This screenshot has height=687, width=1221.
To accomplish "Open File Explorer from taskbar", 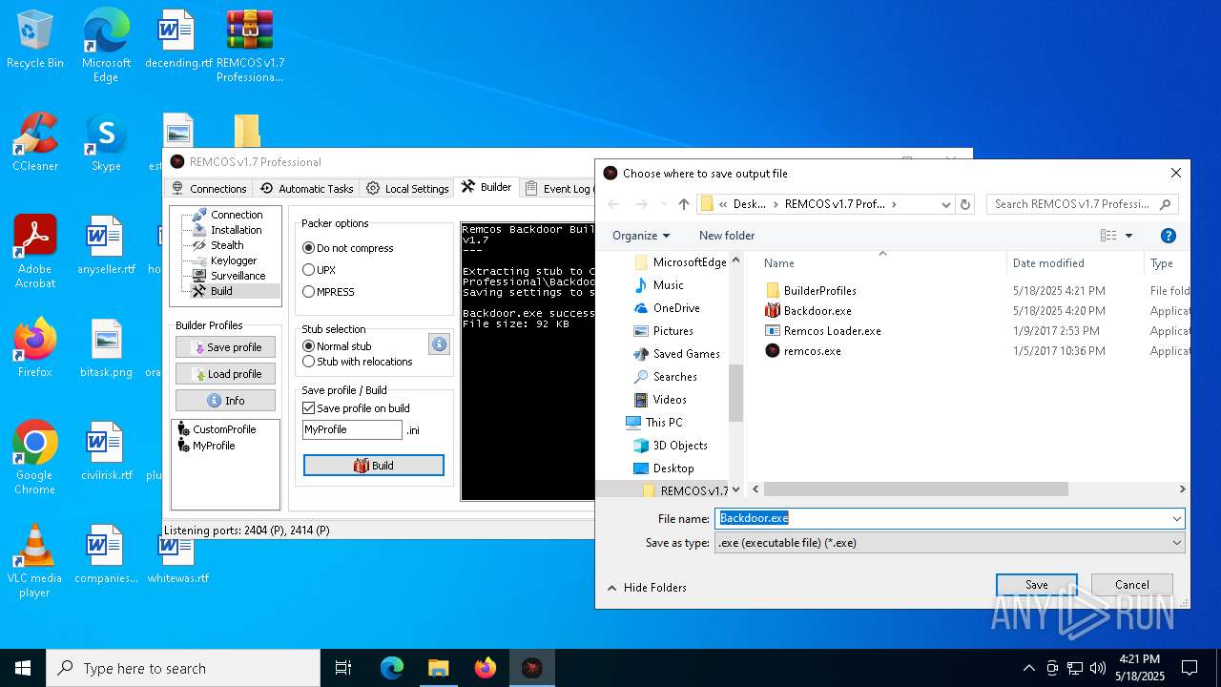I will [438, 668].
